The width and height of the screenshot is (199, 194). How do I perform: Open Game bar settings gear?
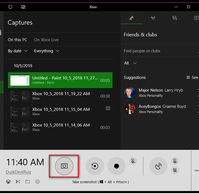(37, 182)
